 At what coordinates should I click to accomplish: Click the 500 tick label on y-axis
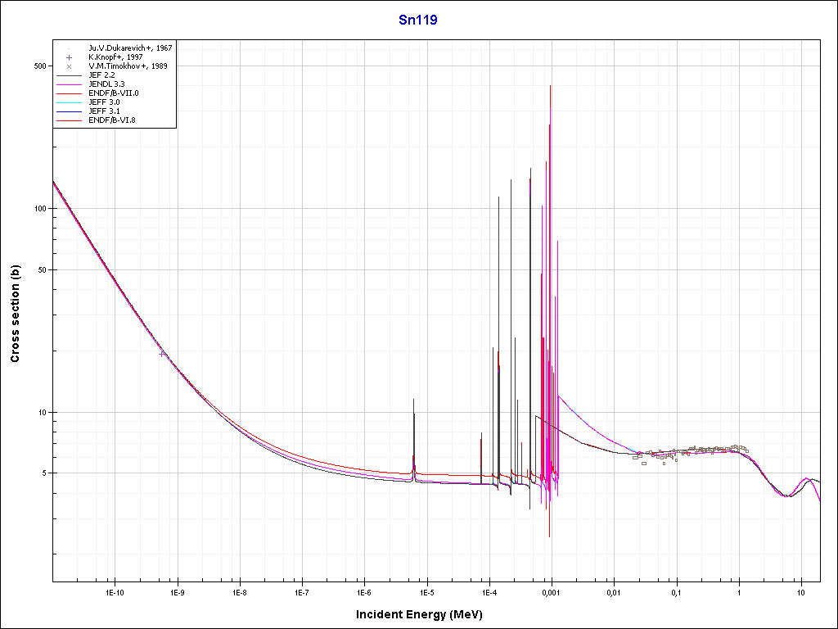38,66
